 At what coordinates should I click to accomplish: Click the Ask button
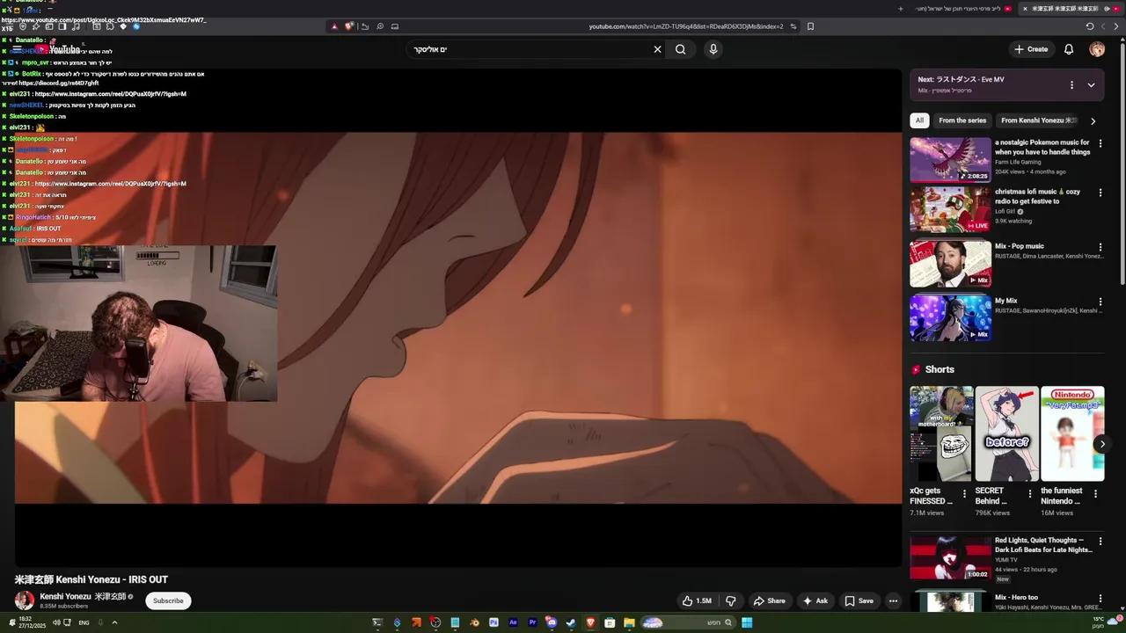(x=815, y=600)
